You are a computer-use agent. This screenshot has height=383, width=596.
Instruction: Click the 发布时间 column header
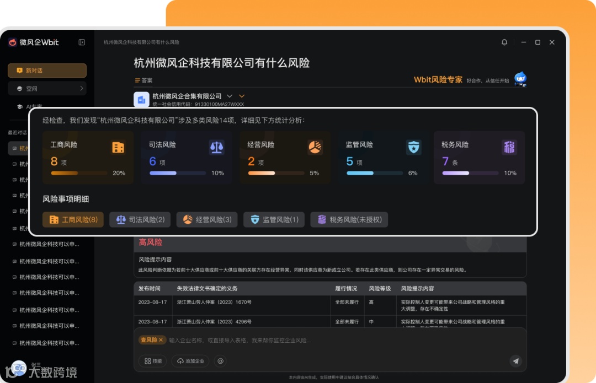pyautogui.click(x=150, y=288)
